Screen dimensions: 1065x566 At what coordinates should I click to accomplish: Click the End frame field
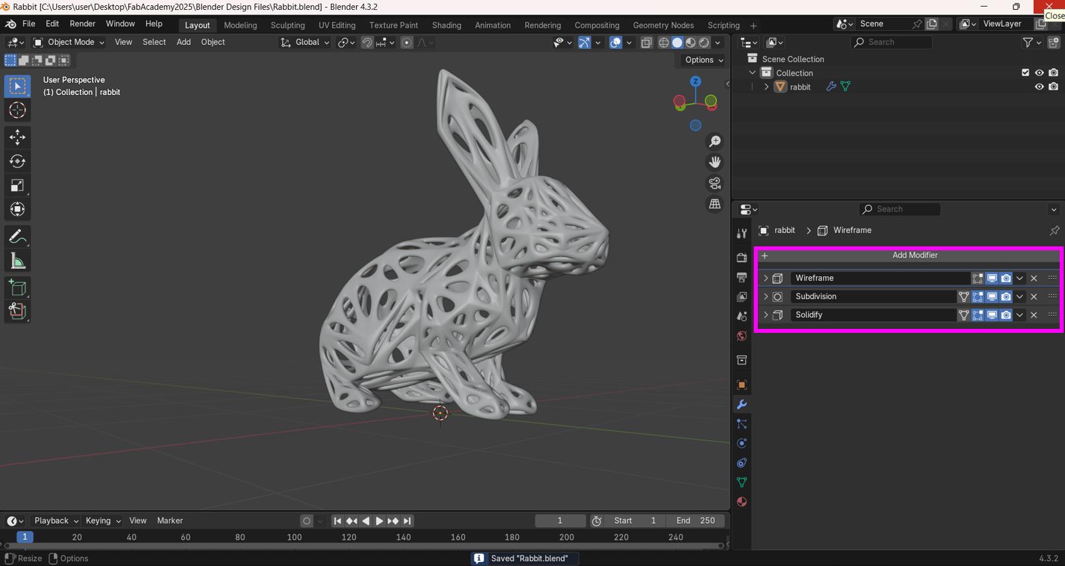tap(695, 520)
